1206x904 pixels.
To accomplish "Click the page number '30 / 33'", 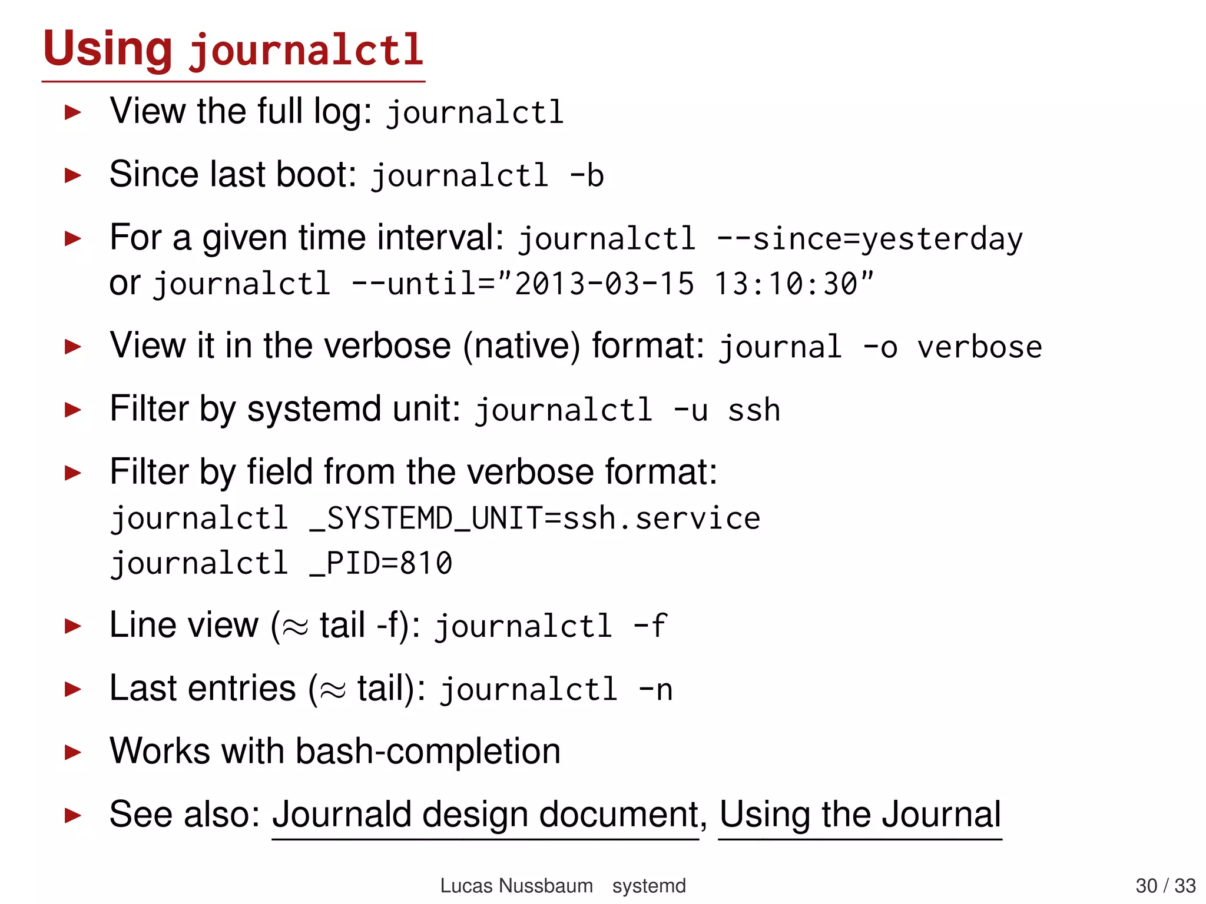I will pyautogui.click(x=1165, y=886).
